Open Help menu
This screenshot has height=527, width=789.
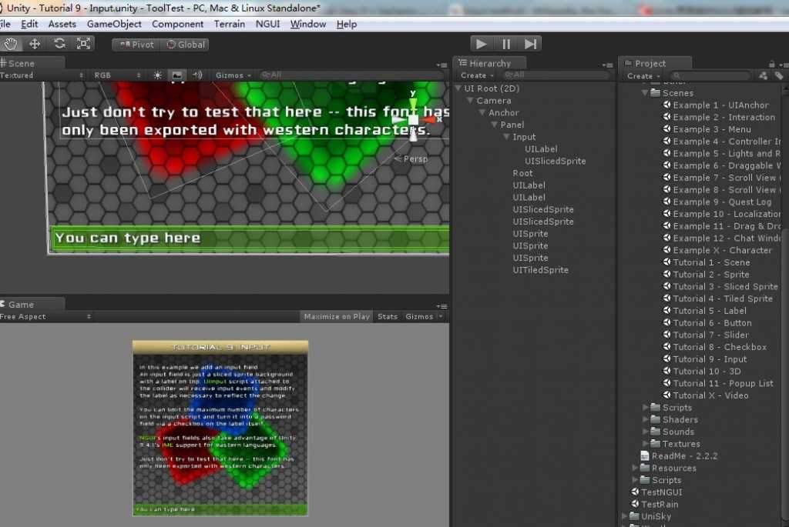347,24
